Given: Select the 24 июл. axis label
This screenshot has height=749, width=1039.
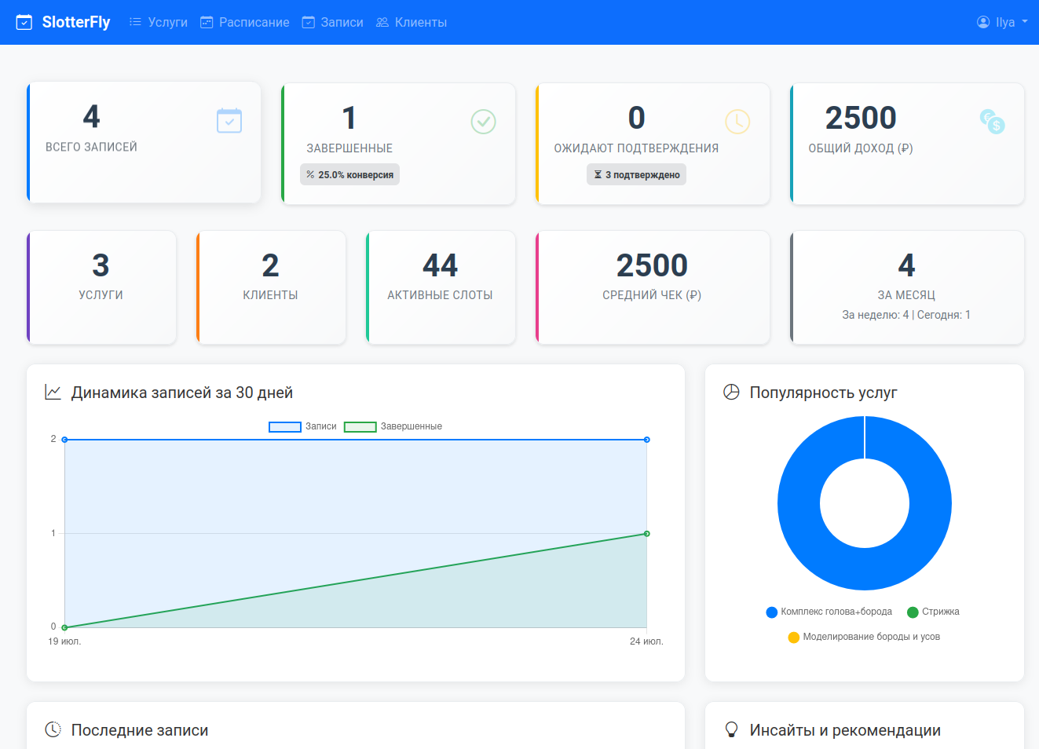Looking at the screenshot, I should [x=646, y=641].
